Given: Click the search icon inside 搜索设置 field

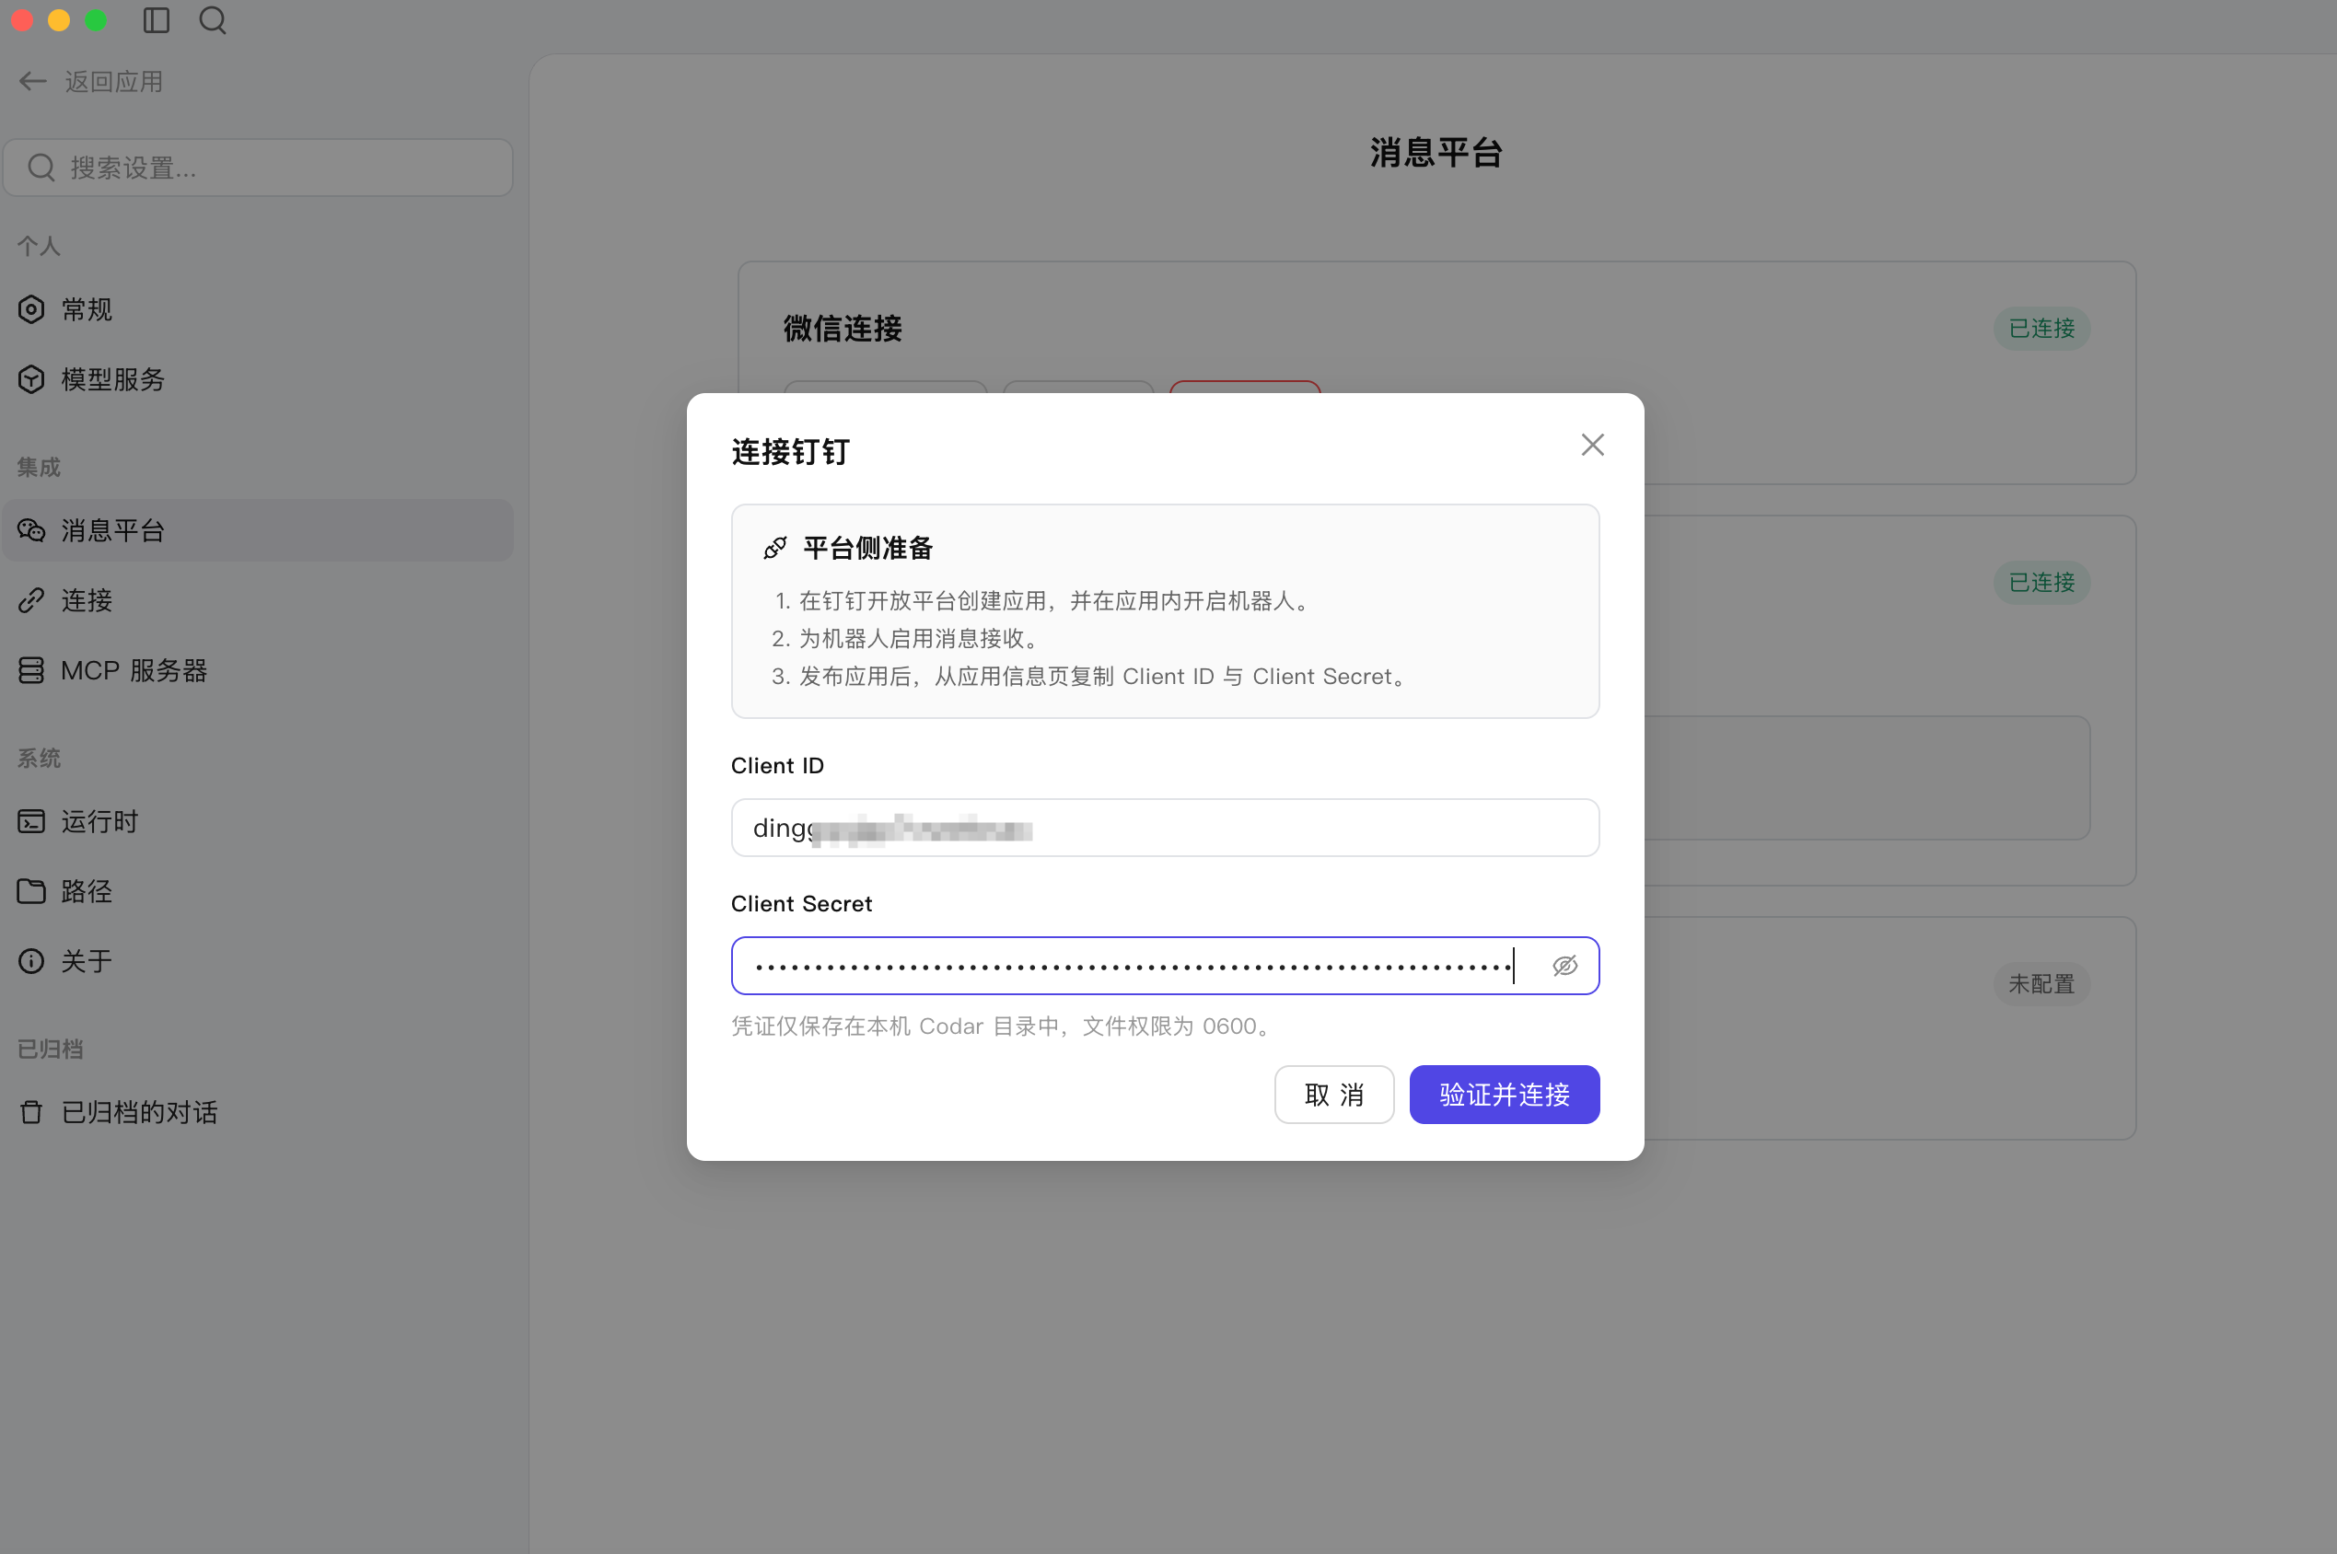Looking at the screenshot, I should point(41,168).
